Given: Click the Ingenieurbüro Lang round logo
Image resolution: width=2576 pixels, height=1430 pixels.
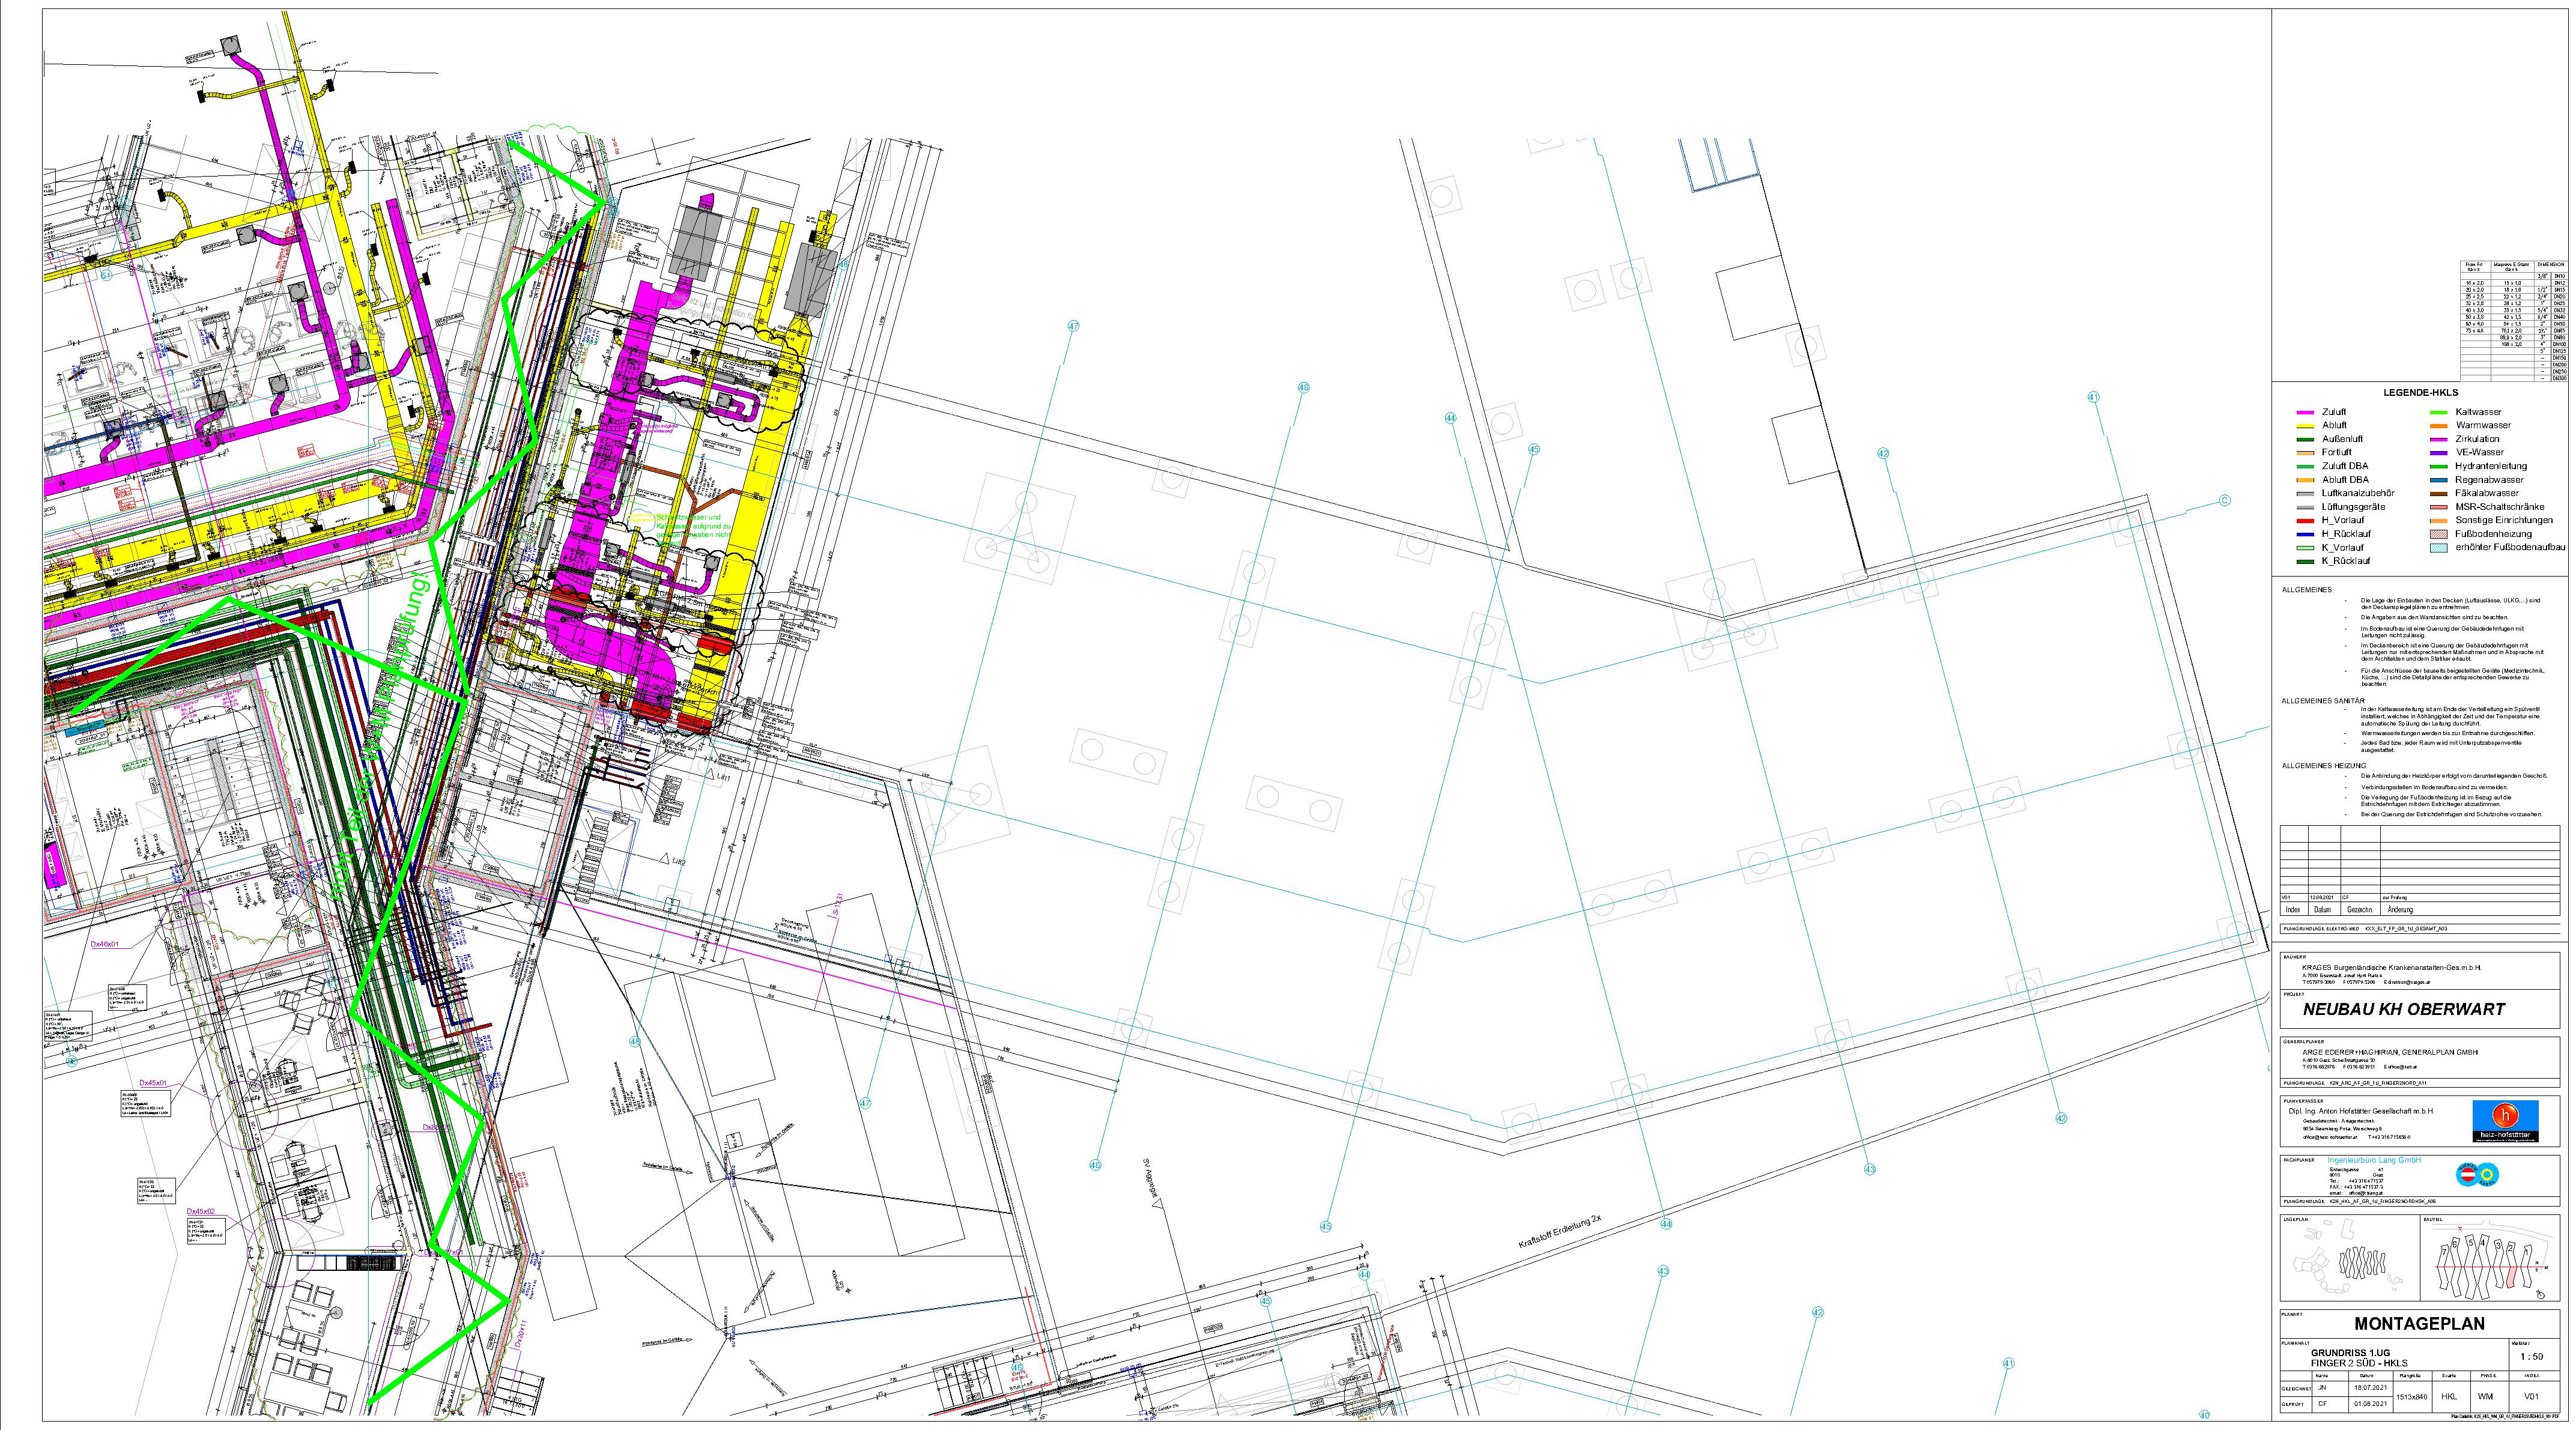Looking at the screenshot, I should (2476, 1175).
